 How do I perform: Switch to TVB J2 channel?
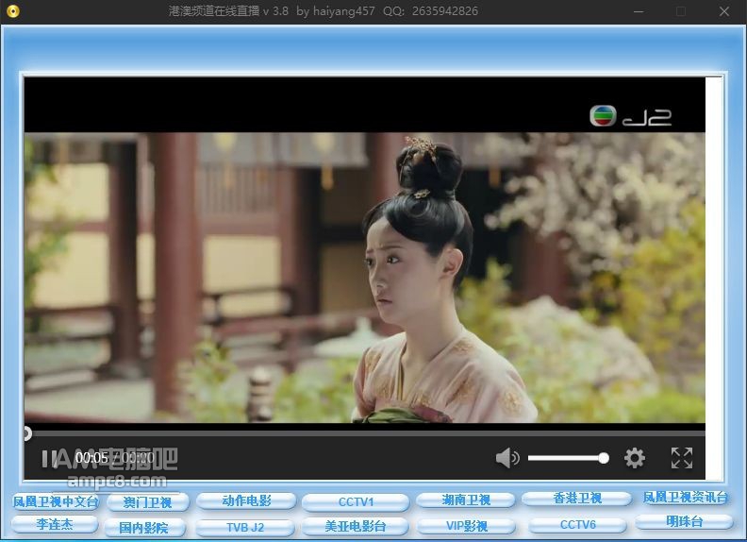tap(245, 528)
